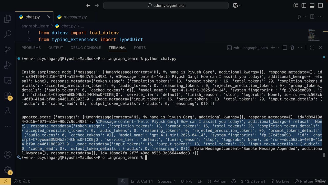Expand the Run options dropdown
This screenshot has width=328, height=185.
coord(305,17)
